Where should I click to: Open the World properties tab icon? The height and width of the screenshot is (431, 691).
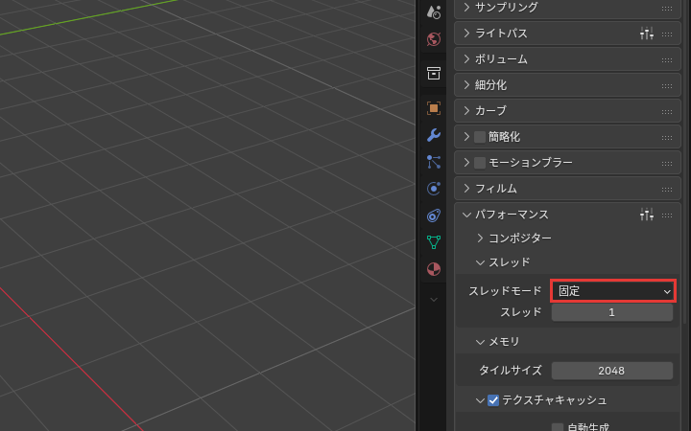(434, 39)
